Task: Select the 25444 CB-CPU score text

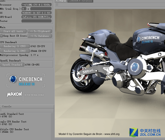Action: point(38,51)
